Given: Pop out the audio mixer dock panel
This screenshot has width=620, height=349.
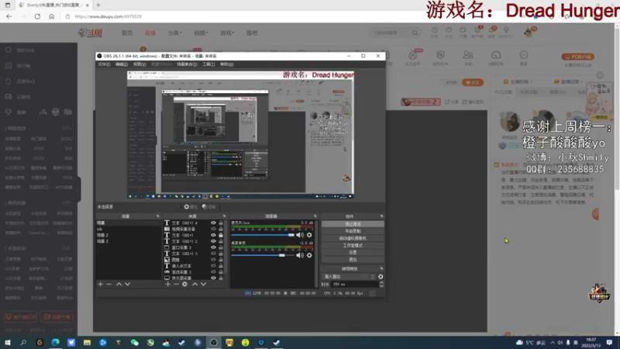Looking at the screenshot, I should tap(315, 216).
